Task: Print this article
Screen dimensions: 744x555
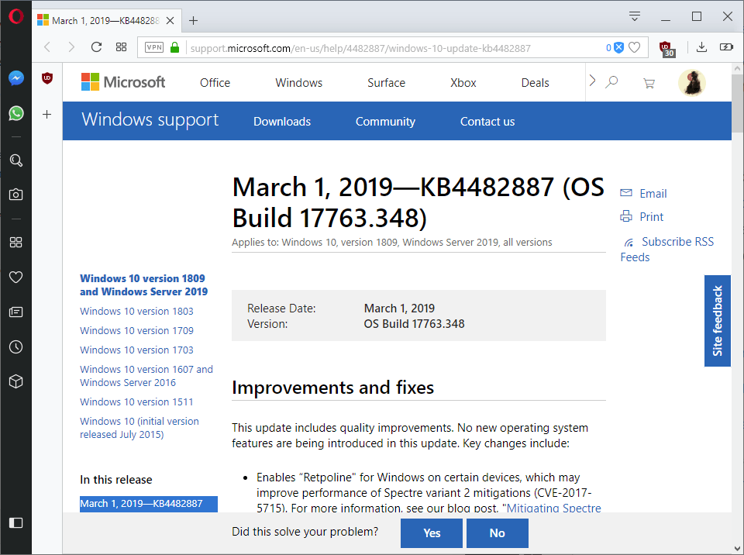Action: pos(642,216)
